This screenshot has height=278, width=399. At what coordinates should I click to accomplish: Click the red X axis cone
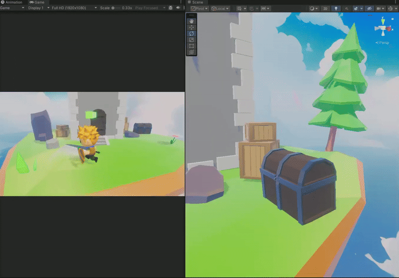389,29
